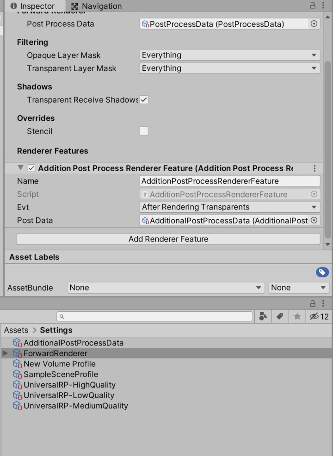The width and height of the screenshot is (333, 456).
Task: Select the PostProcessData object field
Action: 224,24
